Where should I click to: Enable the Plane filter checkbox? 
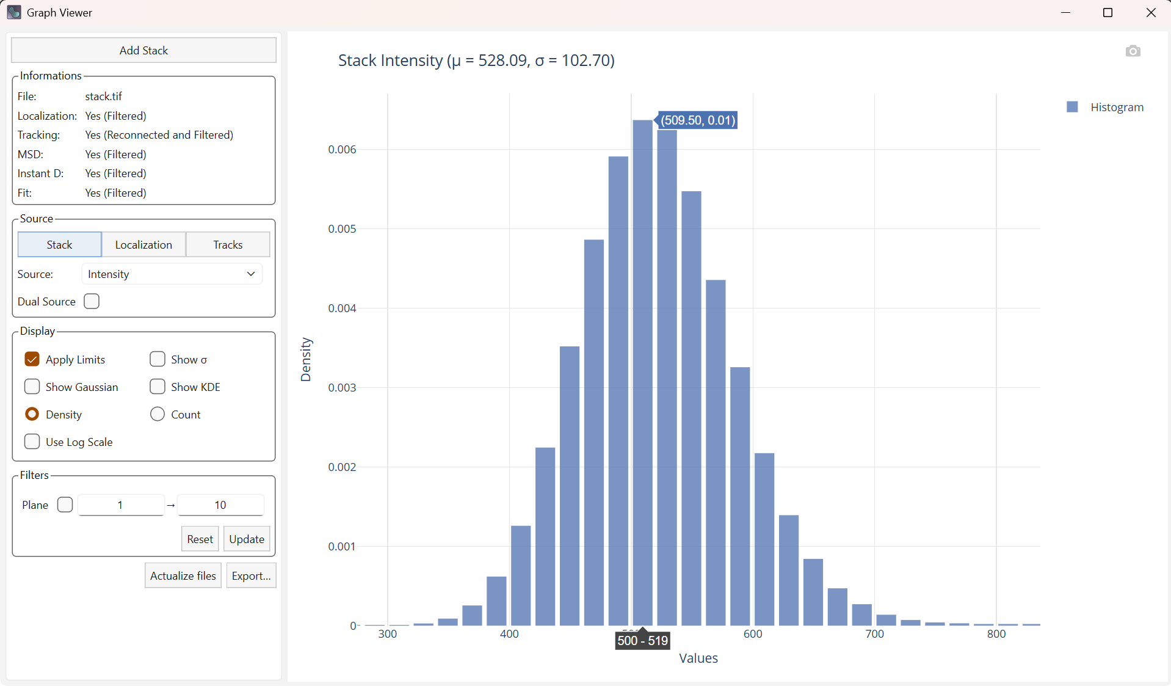(x=64, y=505)
